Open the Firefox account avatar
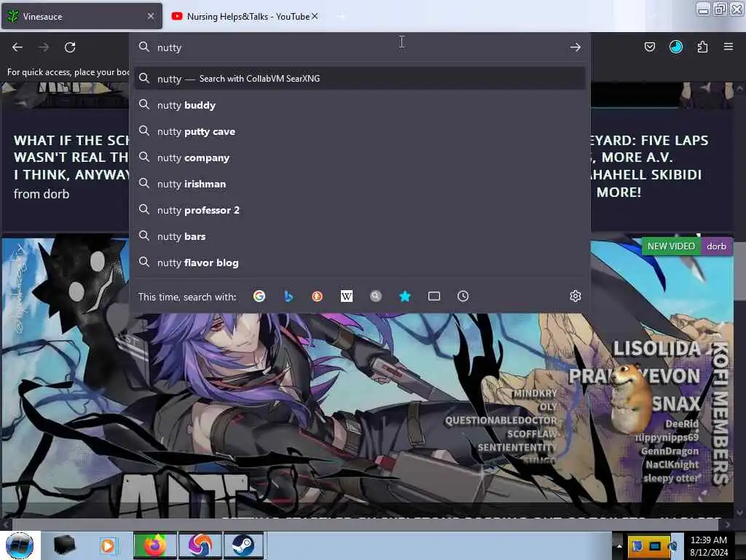This screenshot has width=746, height=560. point(675,47)
